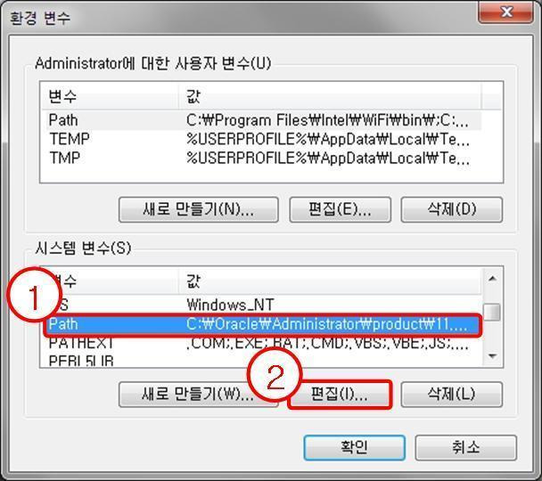Select the PATHEXT system variable
This screenshot has height=481, width=542.
point(264,344)
